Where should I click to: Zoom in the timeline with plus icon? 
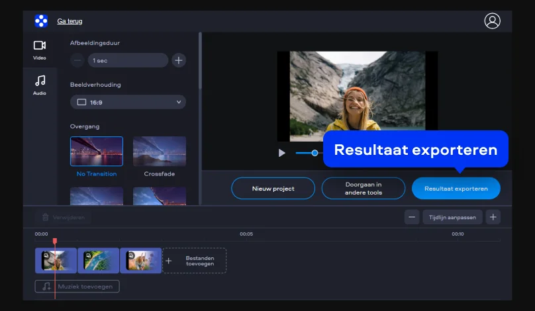[x=493, y=217]
